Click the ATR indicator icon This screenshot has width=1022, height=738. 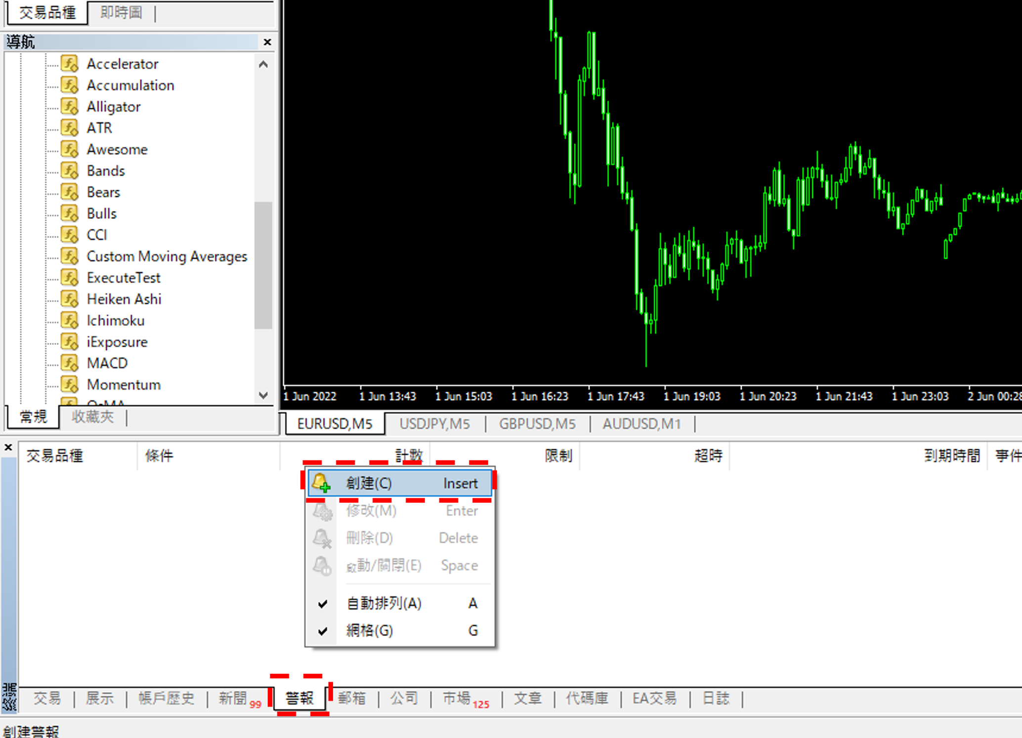[70, 128]
